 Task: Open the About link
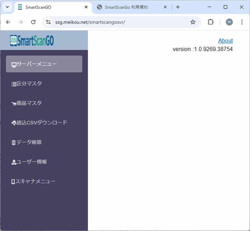point(225,41)
